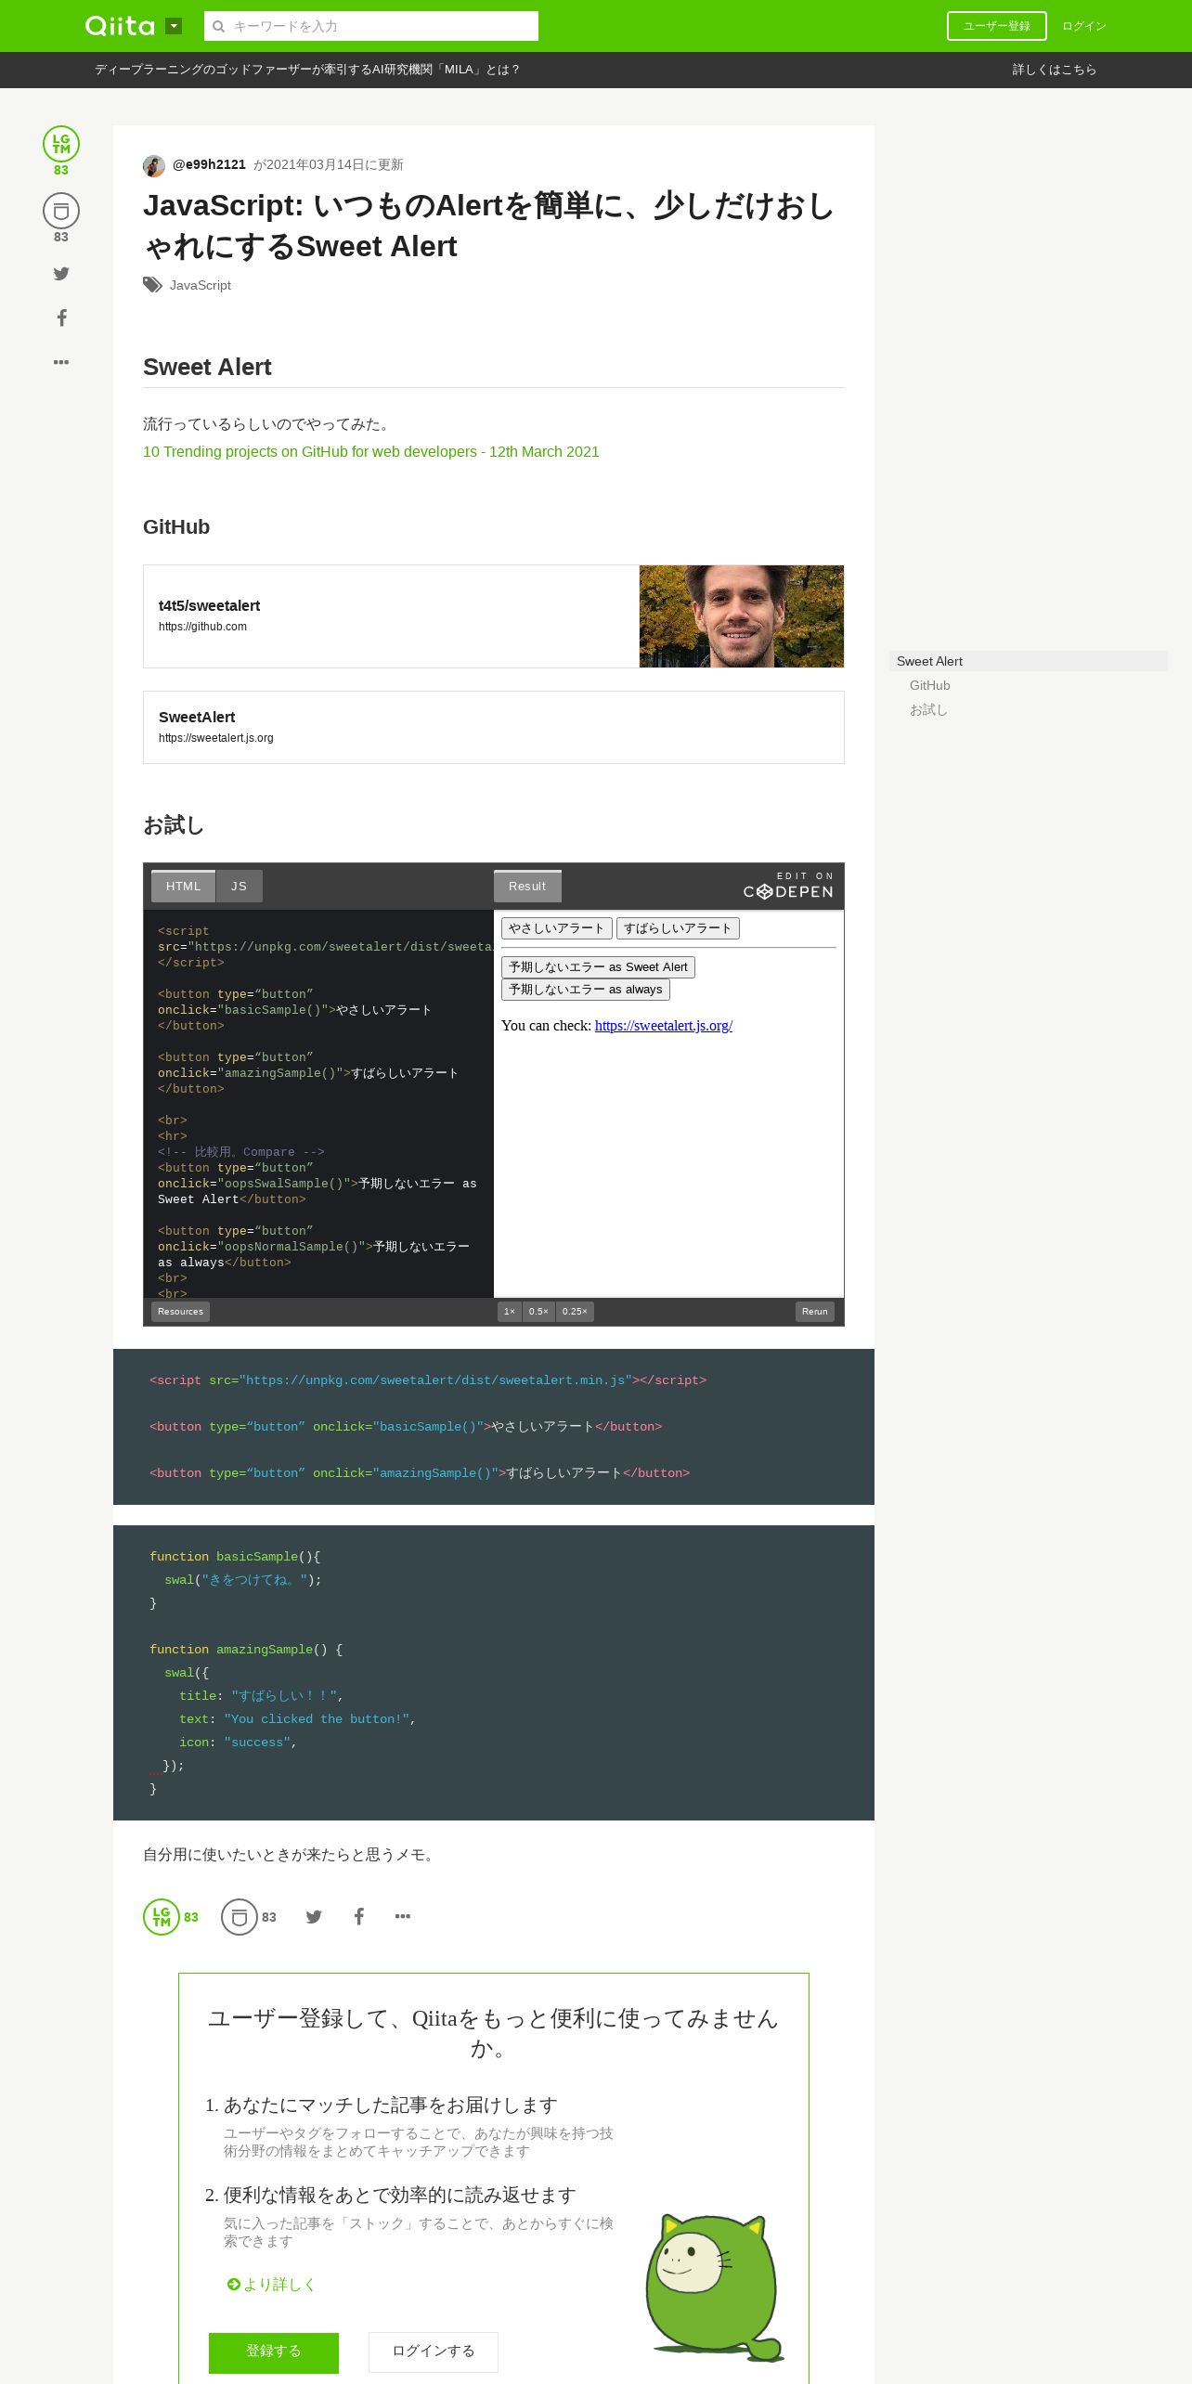Go to お試し in table of contents

tap(928, 709)
